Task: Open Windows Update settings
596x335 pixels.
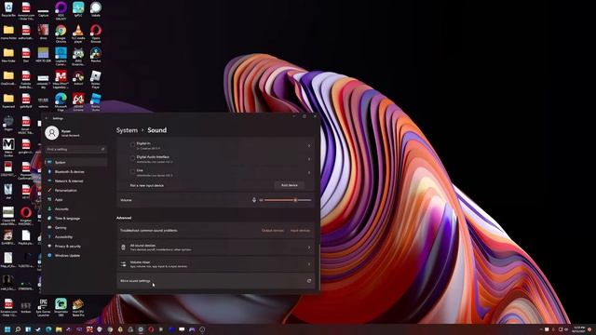Action: pyautogui.click(x=76, y=256)
